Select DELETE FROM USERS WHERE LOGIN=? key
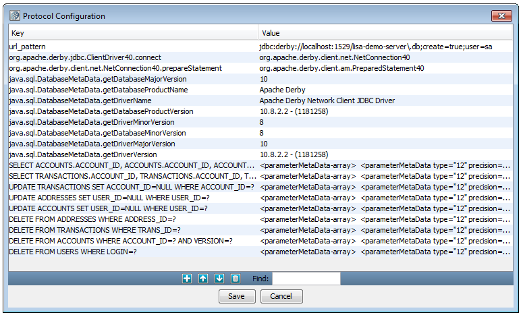 point(134,252)
